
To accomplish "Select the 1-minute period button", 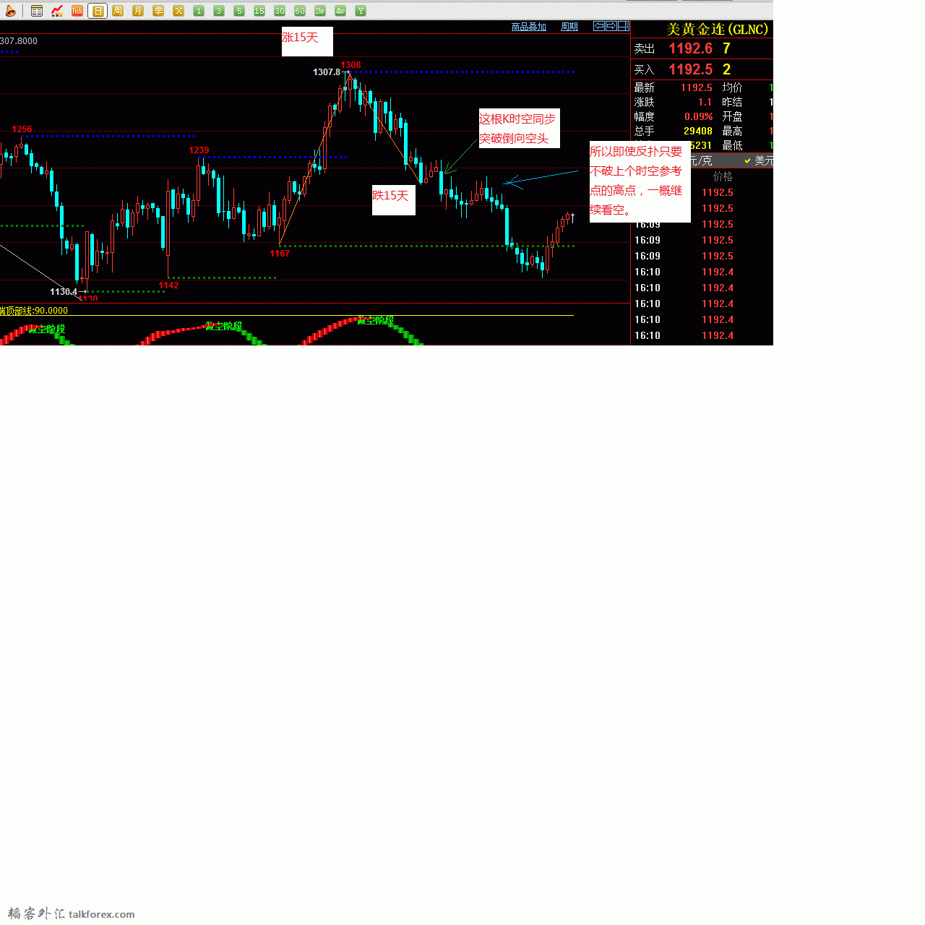I will click(199, 11).
